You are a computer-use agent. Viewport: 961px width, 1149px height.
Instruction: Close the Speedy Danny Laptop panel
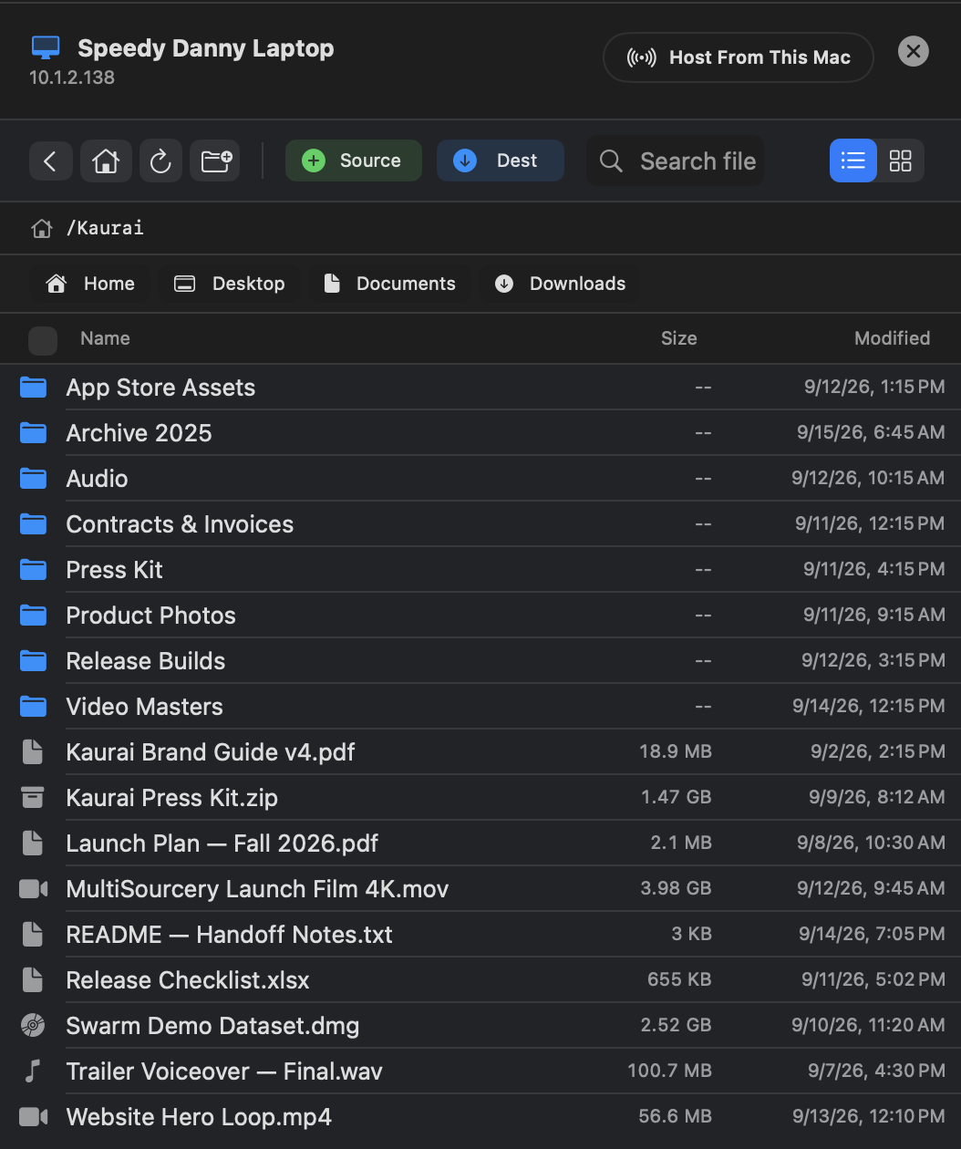click(913, 51)
